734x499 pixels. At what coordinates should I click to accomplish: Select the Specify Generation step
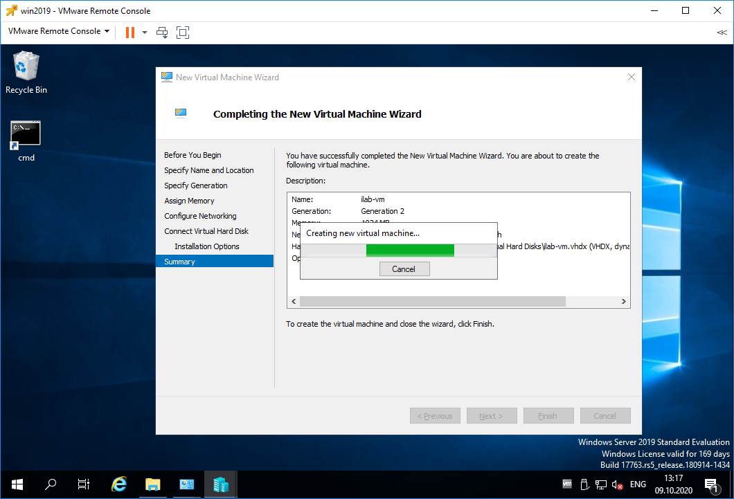196,185
